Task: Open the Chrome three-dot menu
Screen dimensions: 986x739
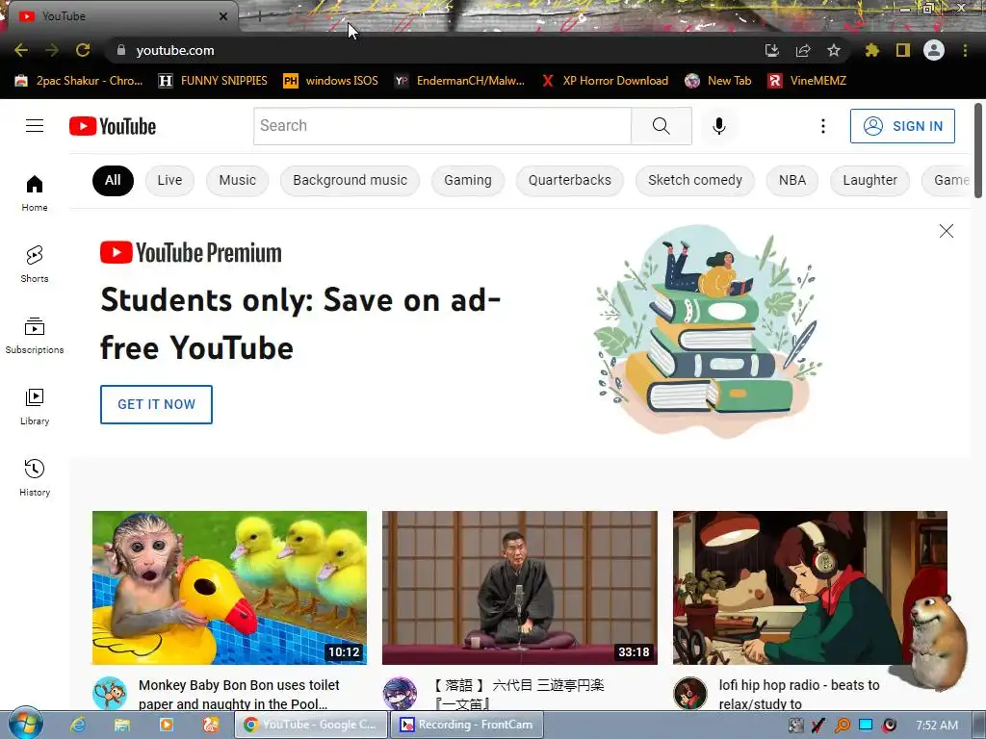Action: (965, 50)
